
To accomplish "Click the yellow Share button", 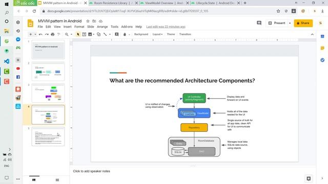I will (x=303, y=23).
